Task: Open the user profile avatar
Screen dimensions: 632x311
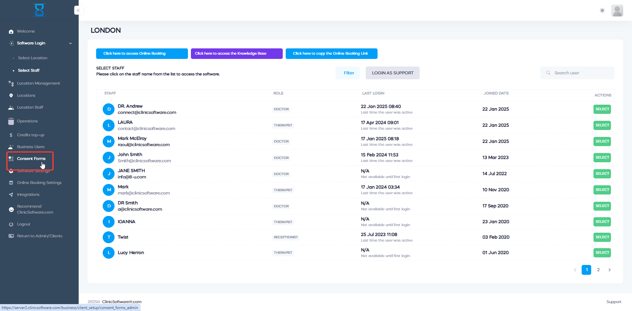Action: (617, 11)
